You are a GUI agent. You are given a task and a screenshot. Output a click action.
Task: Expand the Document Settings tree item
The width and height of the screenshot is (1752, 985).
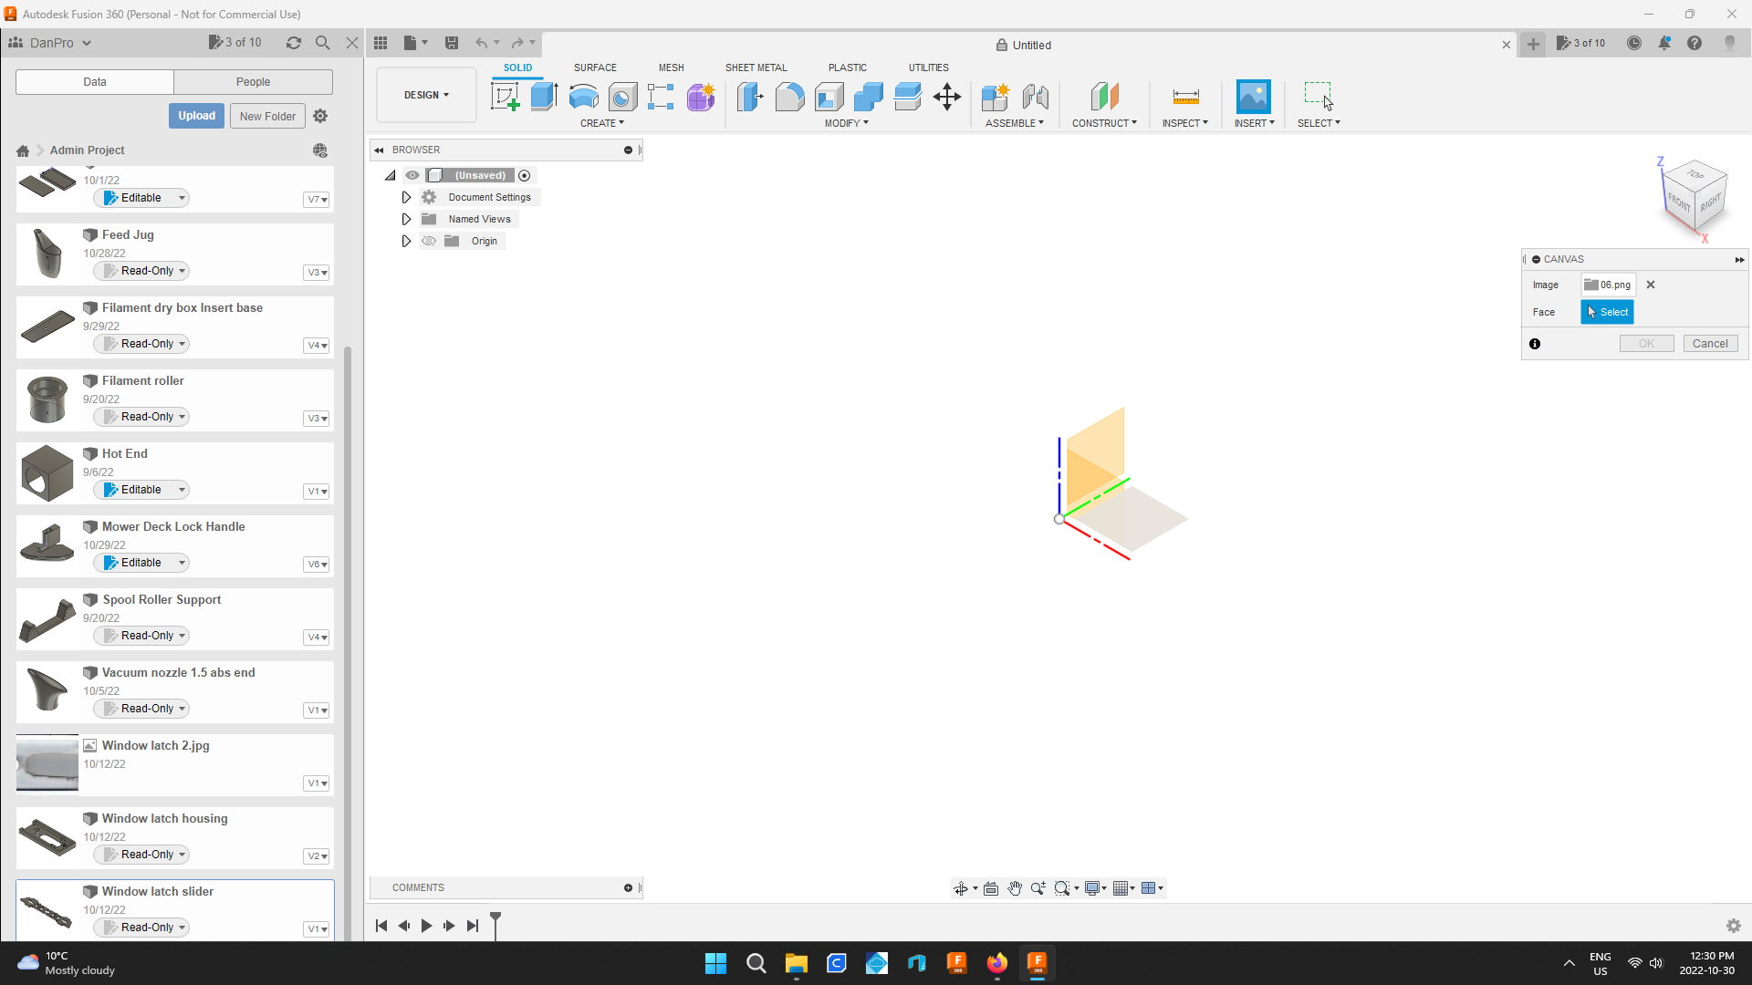(x=407, y=196)
